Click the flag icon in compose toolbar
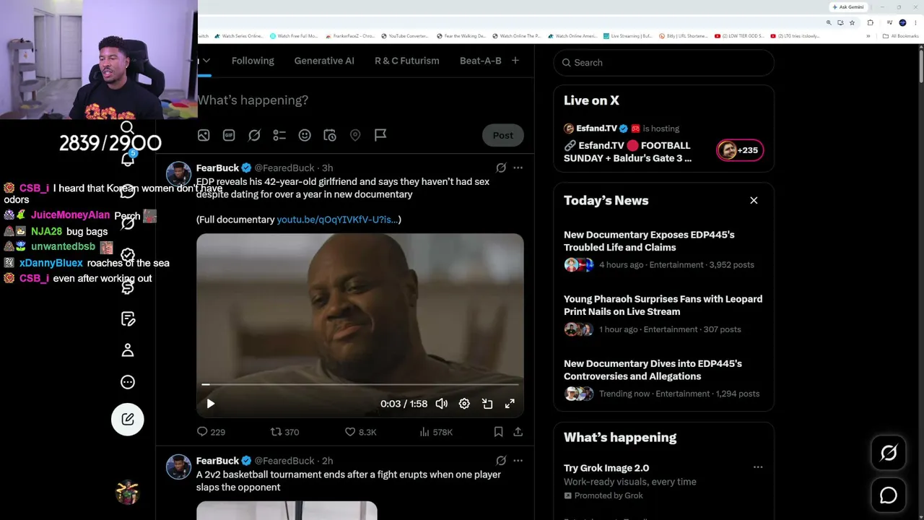Viewport: 924px width, 520px height. point(380,135)
